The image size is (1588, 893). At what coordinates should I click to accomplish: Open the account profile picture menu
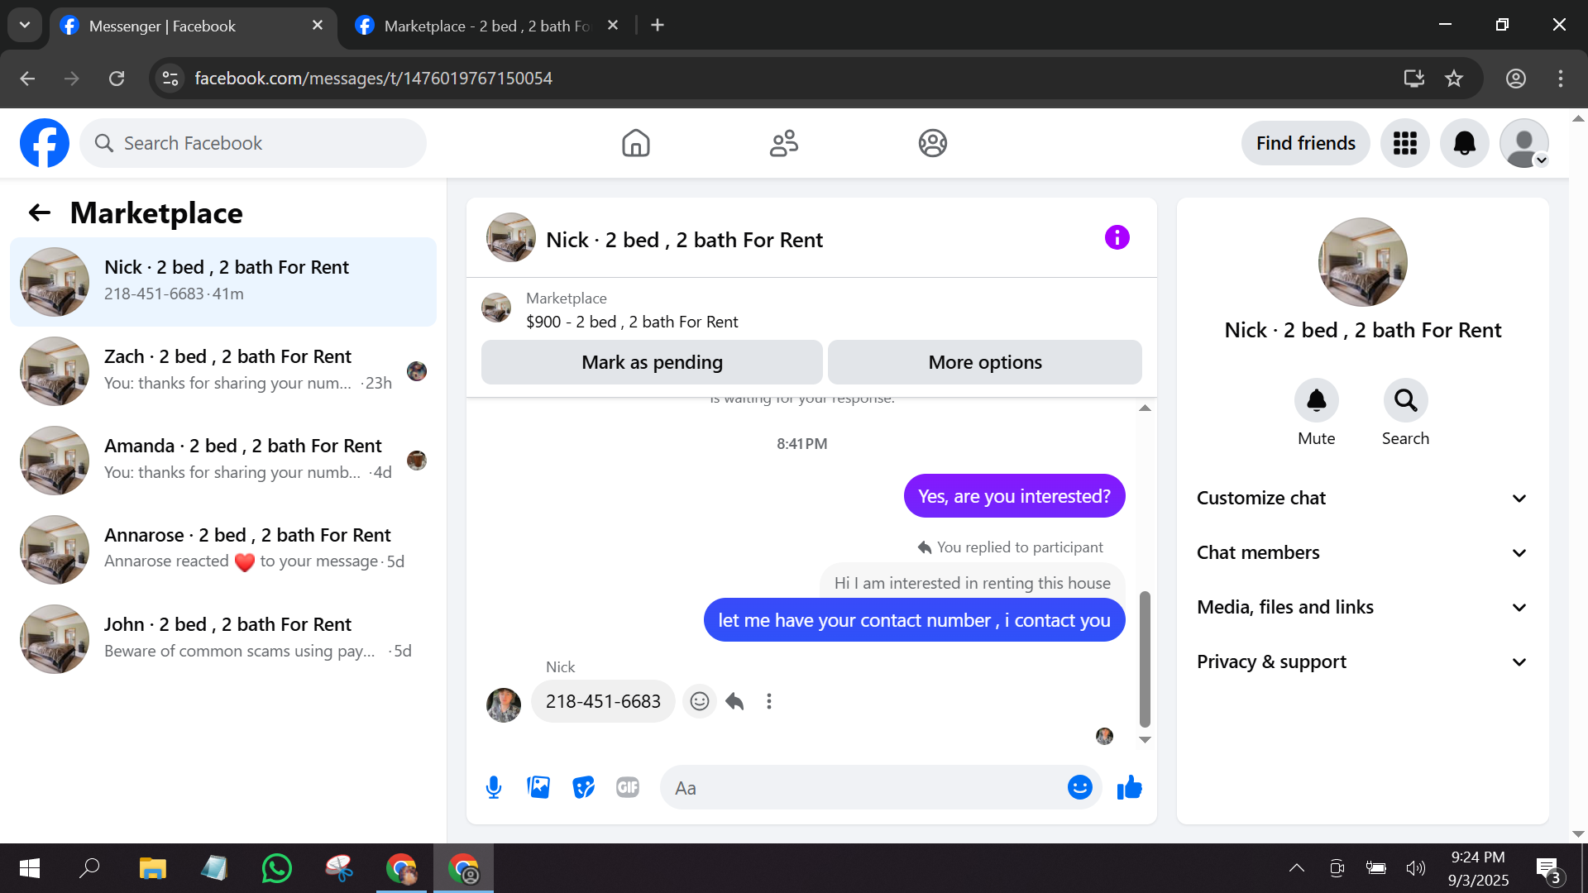1524,143
